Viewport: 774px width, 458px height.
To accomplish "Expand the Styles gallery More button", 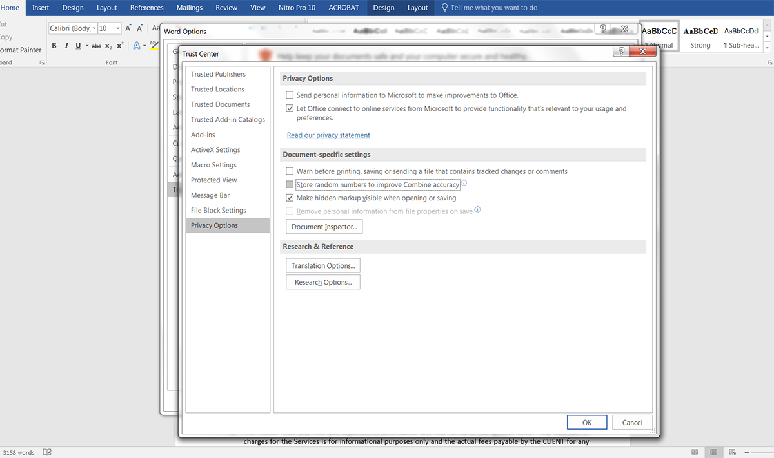I will [768, 47].
